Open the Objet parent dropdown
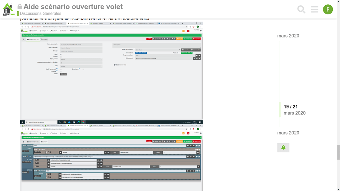340x191 pixels. (81, 59)
